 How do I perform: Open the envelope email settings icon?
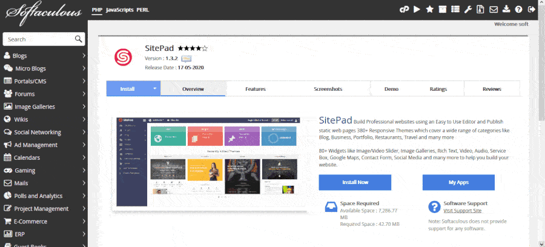[493, 10]
